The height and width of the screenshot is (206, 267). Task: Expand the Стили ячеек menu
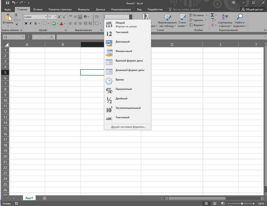click(182, 21)
